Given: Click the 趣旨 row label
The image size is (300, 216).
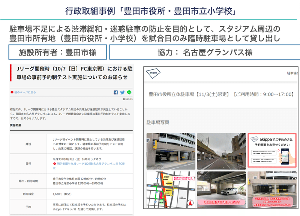Looking at the screenshot, I should [x=28, y=144].
